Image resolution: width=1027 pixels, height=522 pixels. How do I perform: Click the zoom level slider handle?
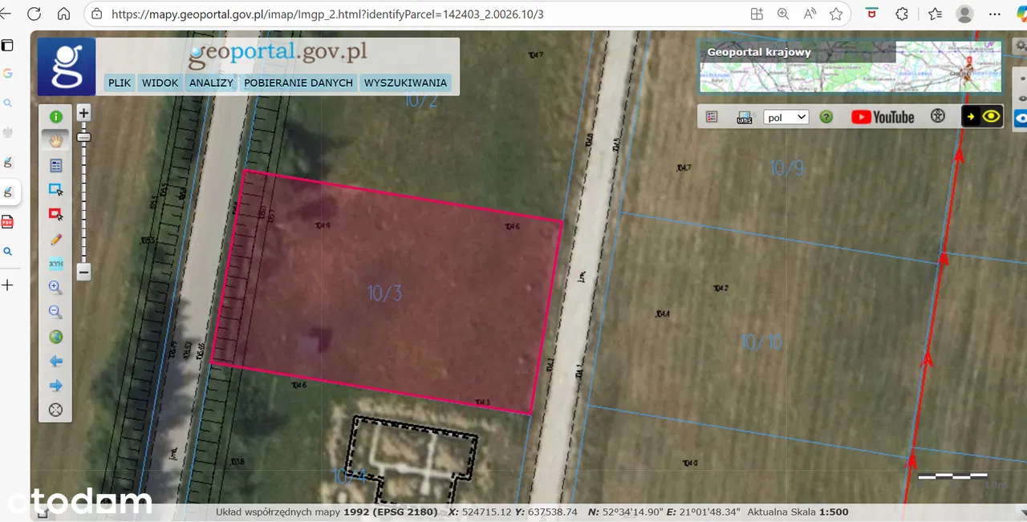tap(83, 137)
